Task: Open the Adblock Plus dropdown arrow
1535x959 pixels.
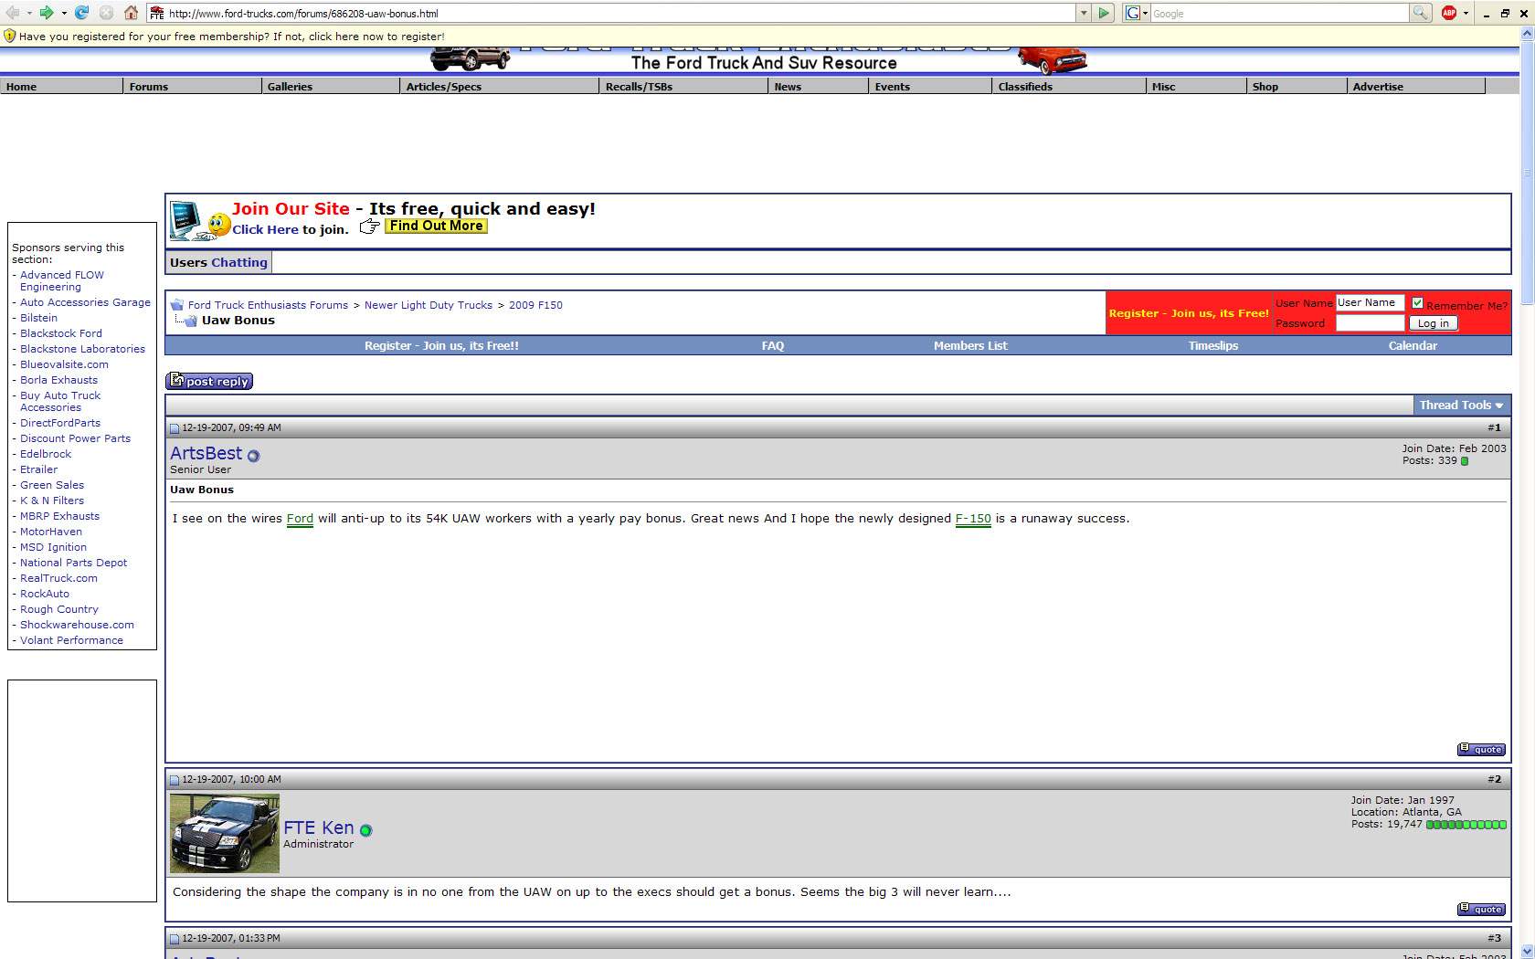Action: 1466,13
